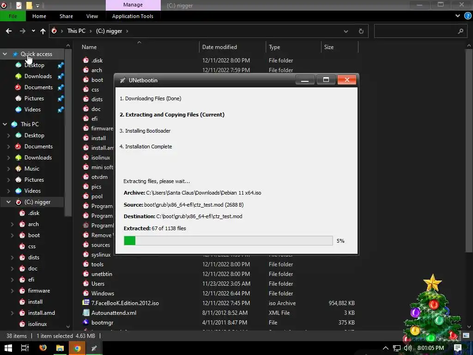The image size is (473, 355).
Task: Open Documents under This PC
Action: click(38, 147)
